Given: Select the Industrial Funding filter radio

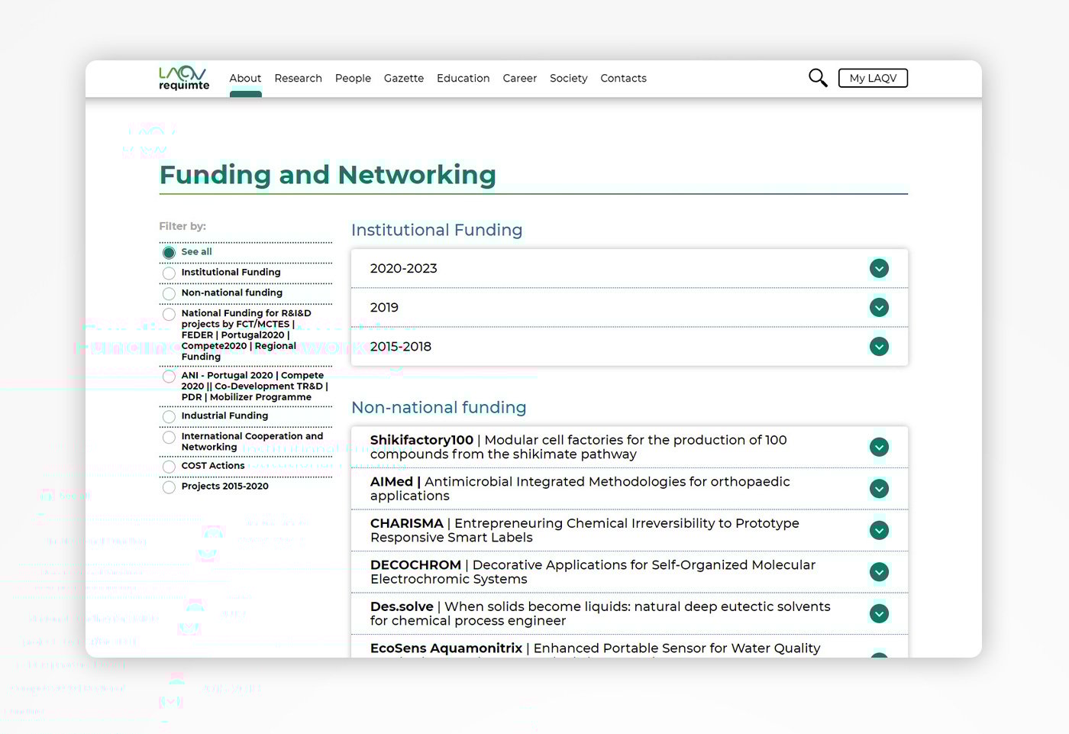Looking at the screenshot, I should pyautogui.click(x=169, y=417).
